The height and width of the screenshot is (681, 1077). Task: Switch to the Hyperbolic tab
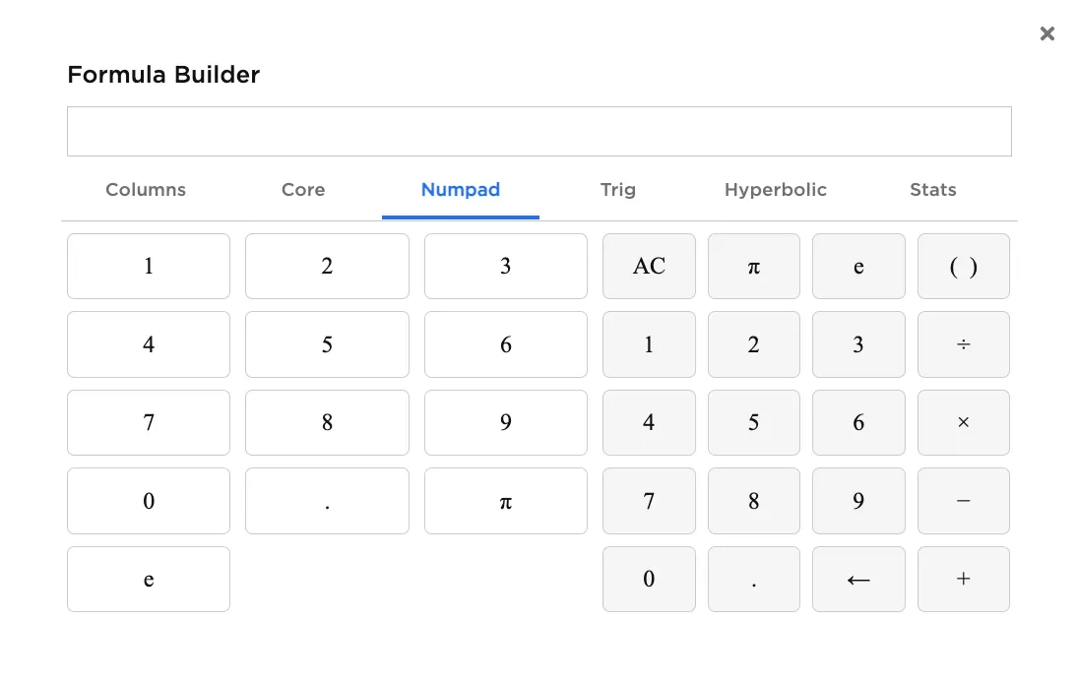pos(776,190)
